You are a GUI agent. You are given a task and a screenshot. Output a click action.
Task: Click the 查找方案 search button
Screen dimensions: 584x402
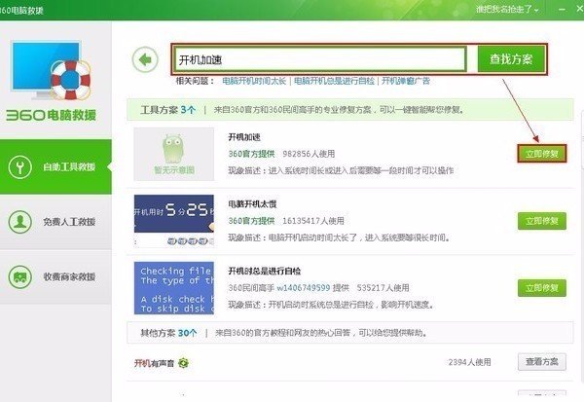(511, 58)
